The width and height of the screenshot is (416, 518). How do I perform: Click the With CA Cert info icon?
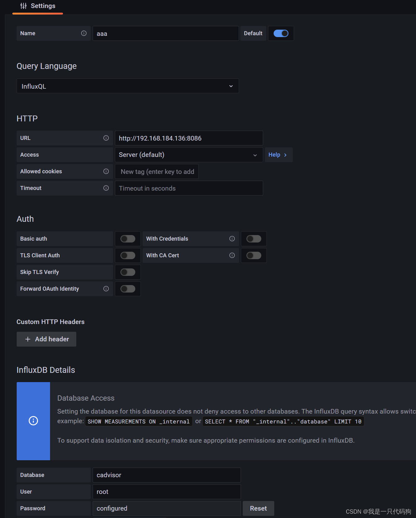click(232, 255)
